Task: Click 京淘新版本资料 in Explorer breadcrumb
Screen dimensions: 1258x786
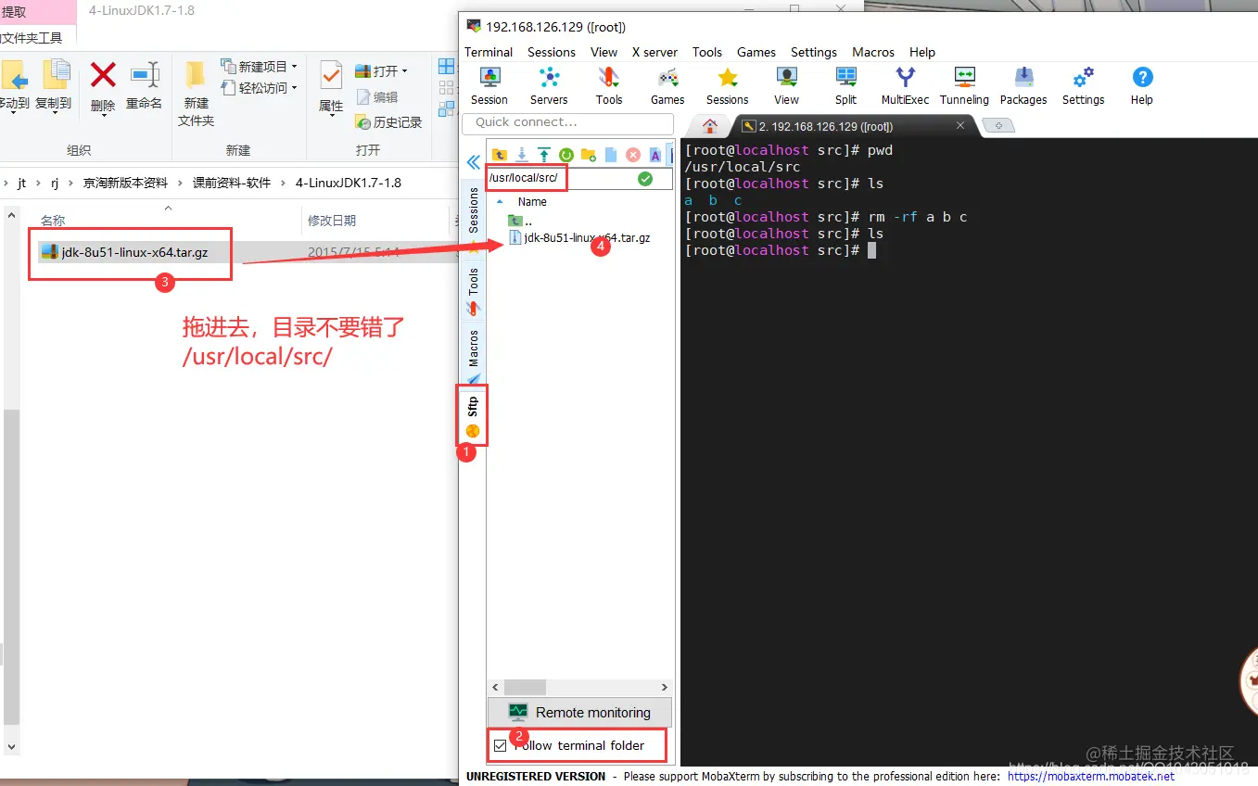Action: (x=125, y=183)
